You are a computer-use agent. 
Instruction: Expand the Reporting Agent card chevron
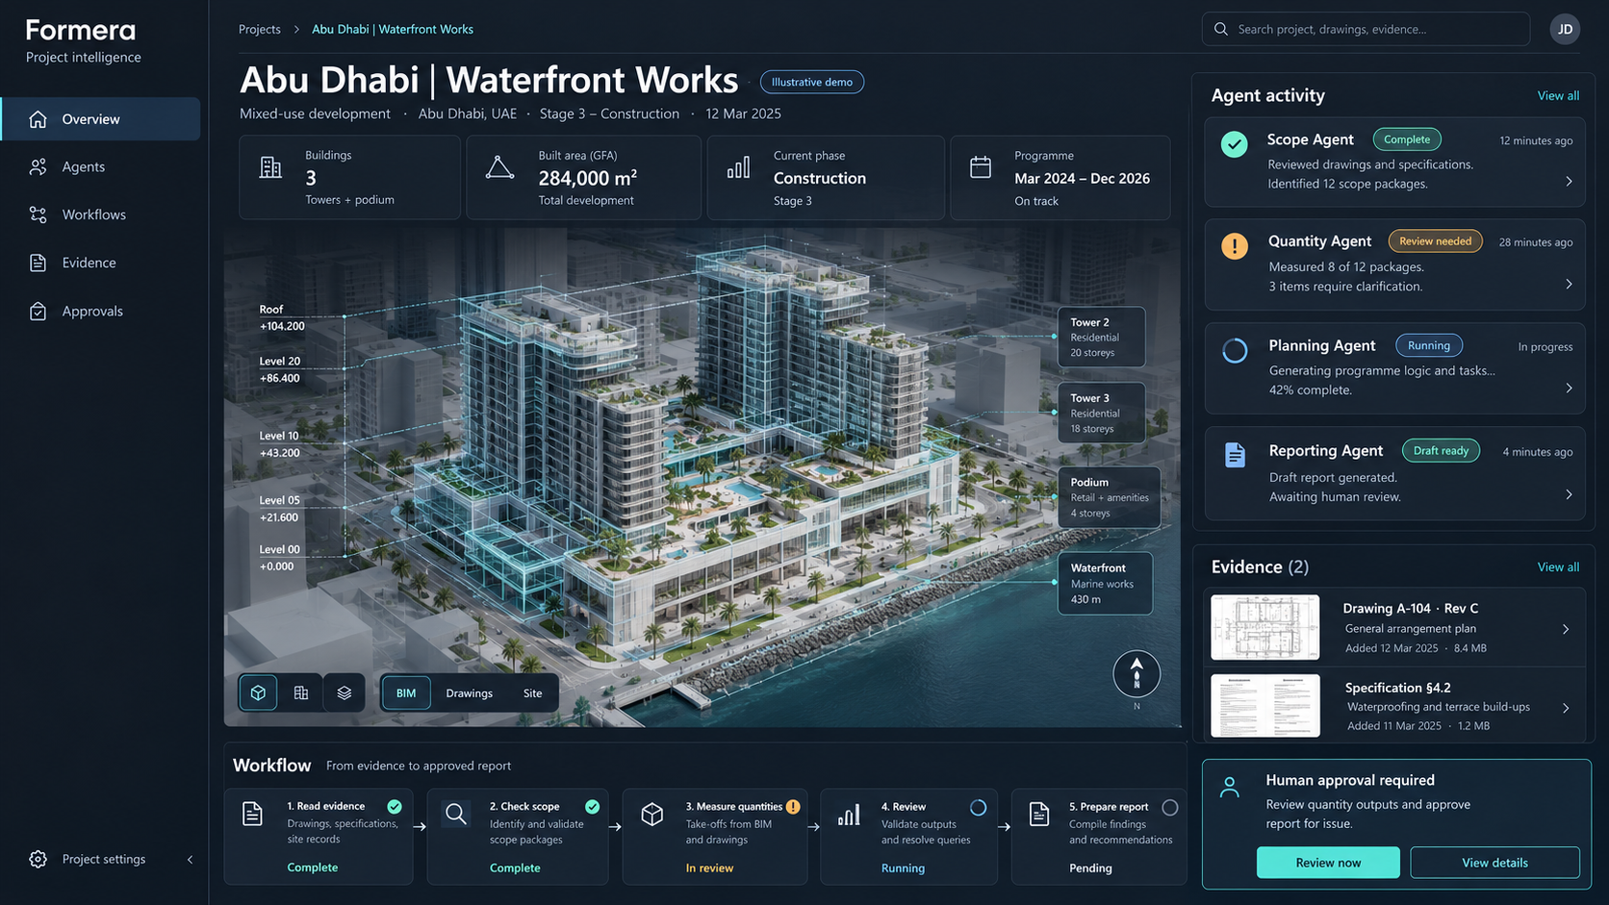tap(1569, 494)
